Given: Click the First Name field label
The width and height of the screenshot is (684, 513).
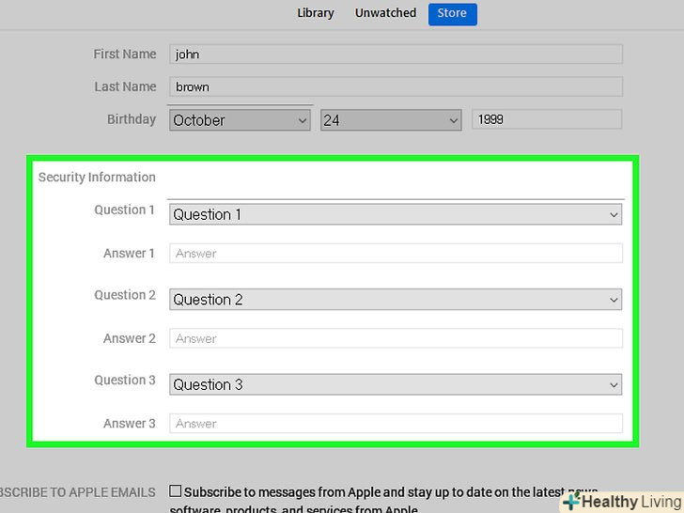Looking at the screenshot, I should [125, 54].
